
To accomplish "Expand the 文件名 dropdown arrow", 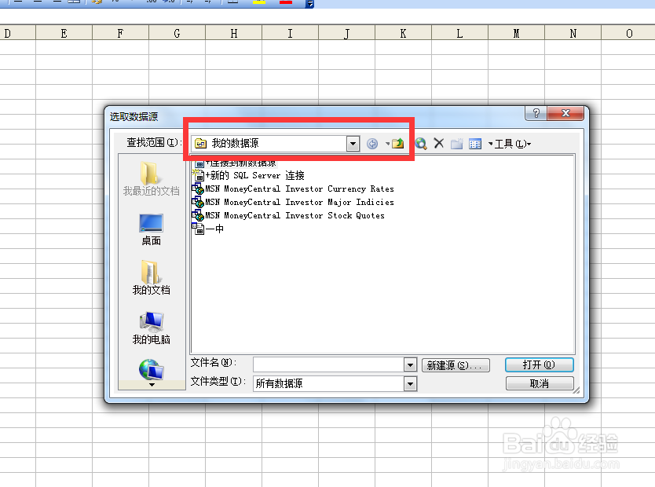I will pyautogui.click(x=410, y=364).
